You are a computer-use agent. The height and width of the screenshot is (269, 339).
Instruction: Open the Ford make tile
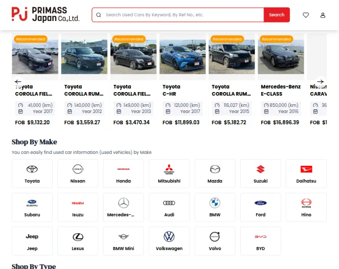(x=260, y=207)
